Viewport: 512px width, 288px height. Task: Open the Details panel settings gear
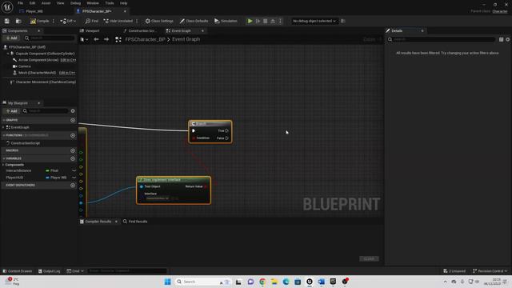[x=508, y=39]
